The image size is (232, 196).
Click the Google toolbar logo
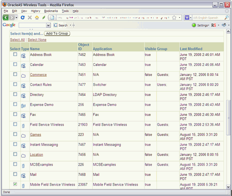click(x=9, y=25)
